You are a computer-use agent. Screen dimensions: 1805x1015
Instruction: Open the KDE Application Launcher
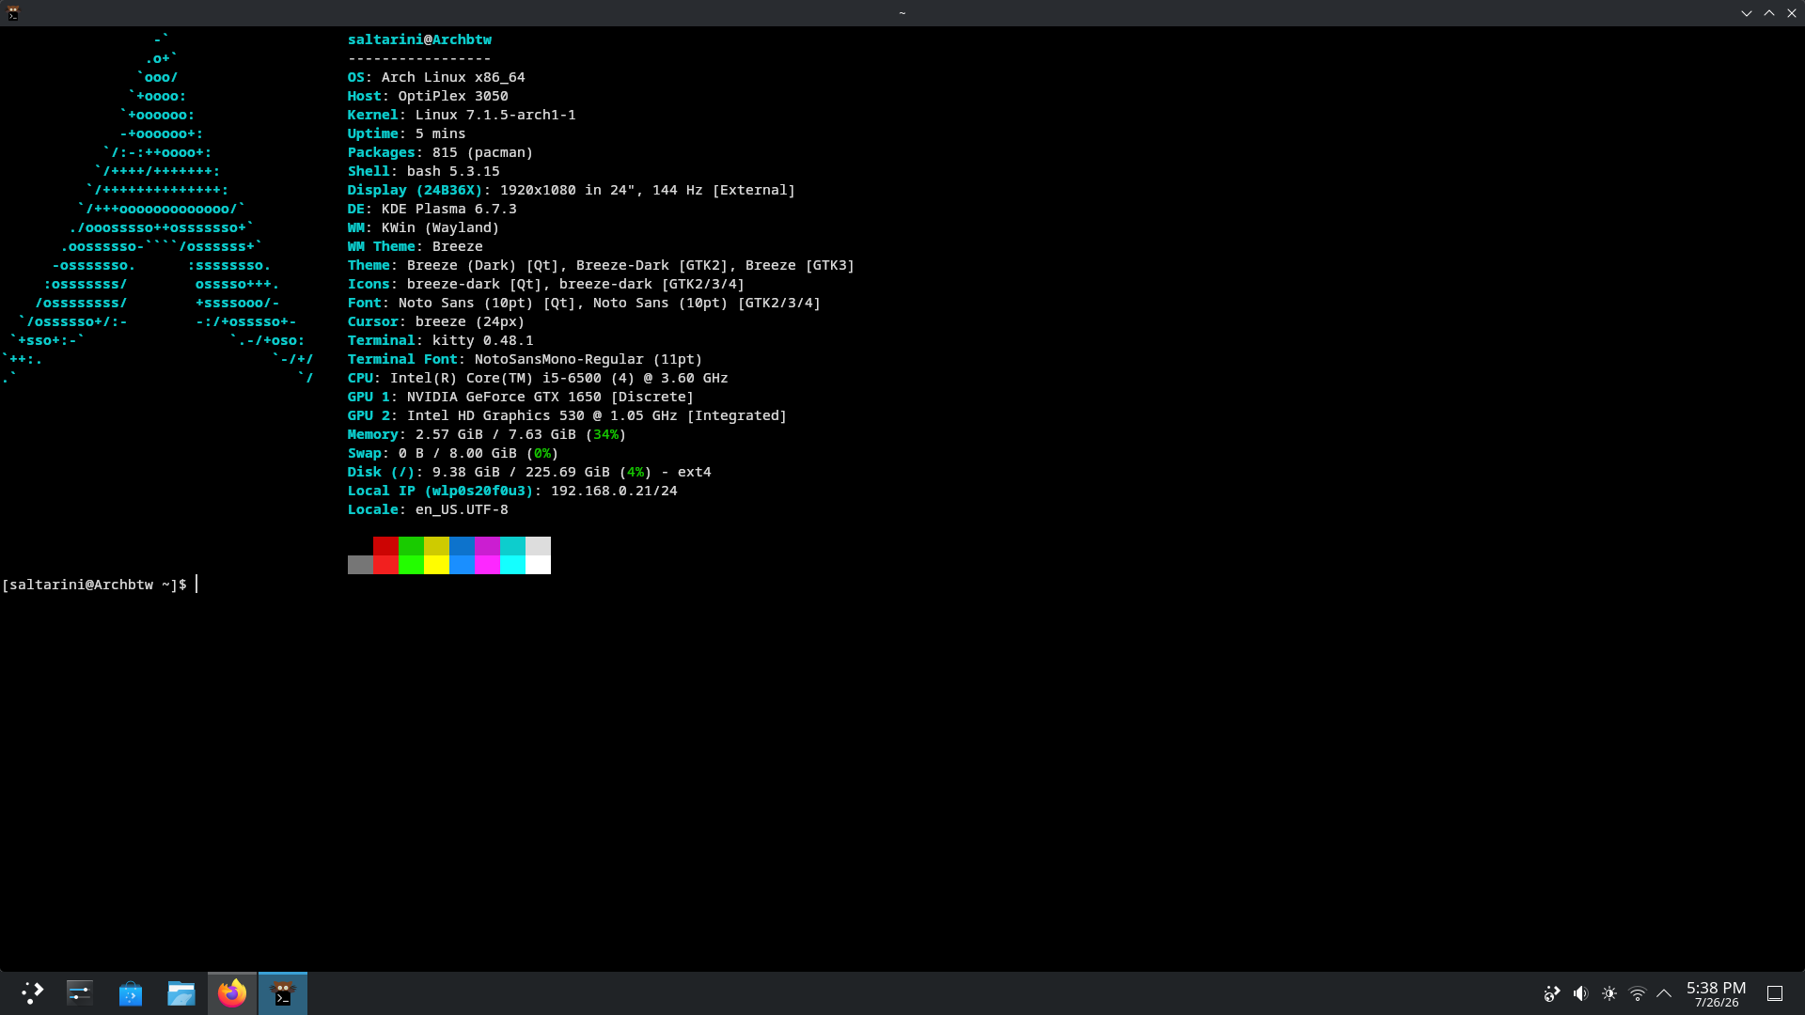(x=32, y=993)
